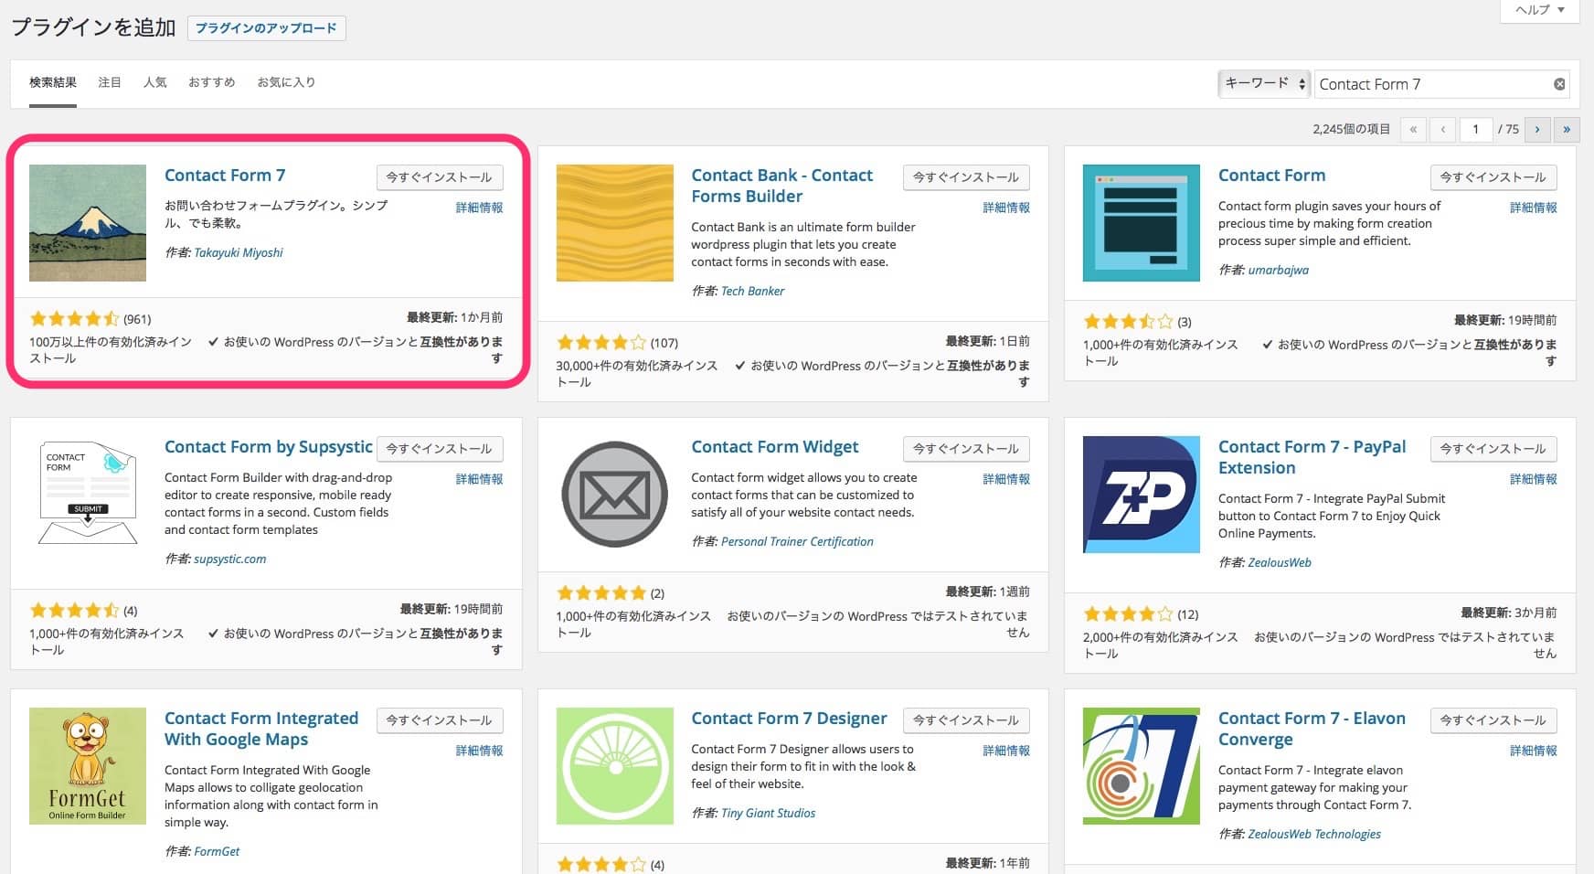Open 詳細情報 for PayPal Extension
This screenshot has width=1594, height=874.
(x=1534, y=479)
